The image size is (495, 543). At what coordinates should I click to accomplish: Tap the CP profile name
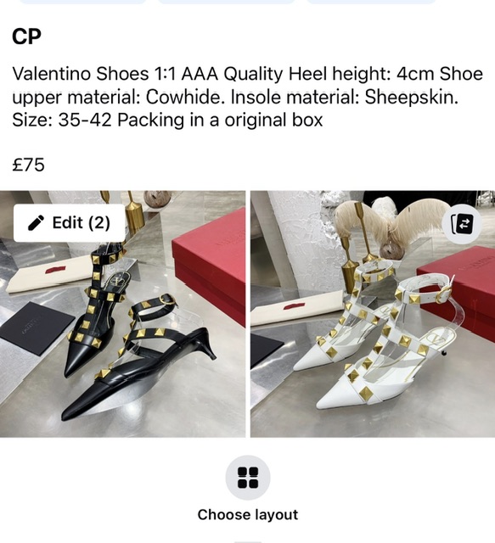coord(26,36)
